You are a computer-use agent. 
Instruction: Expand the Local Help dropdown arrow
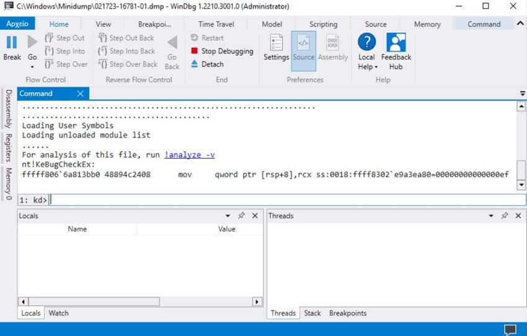coord(376,67)
